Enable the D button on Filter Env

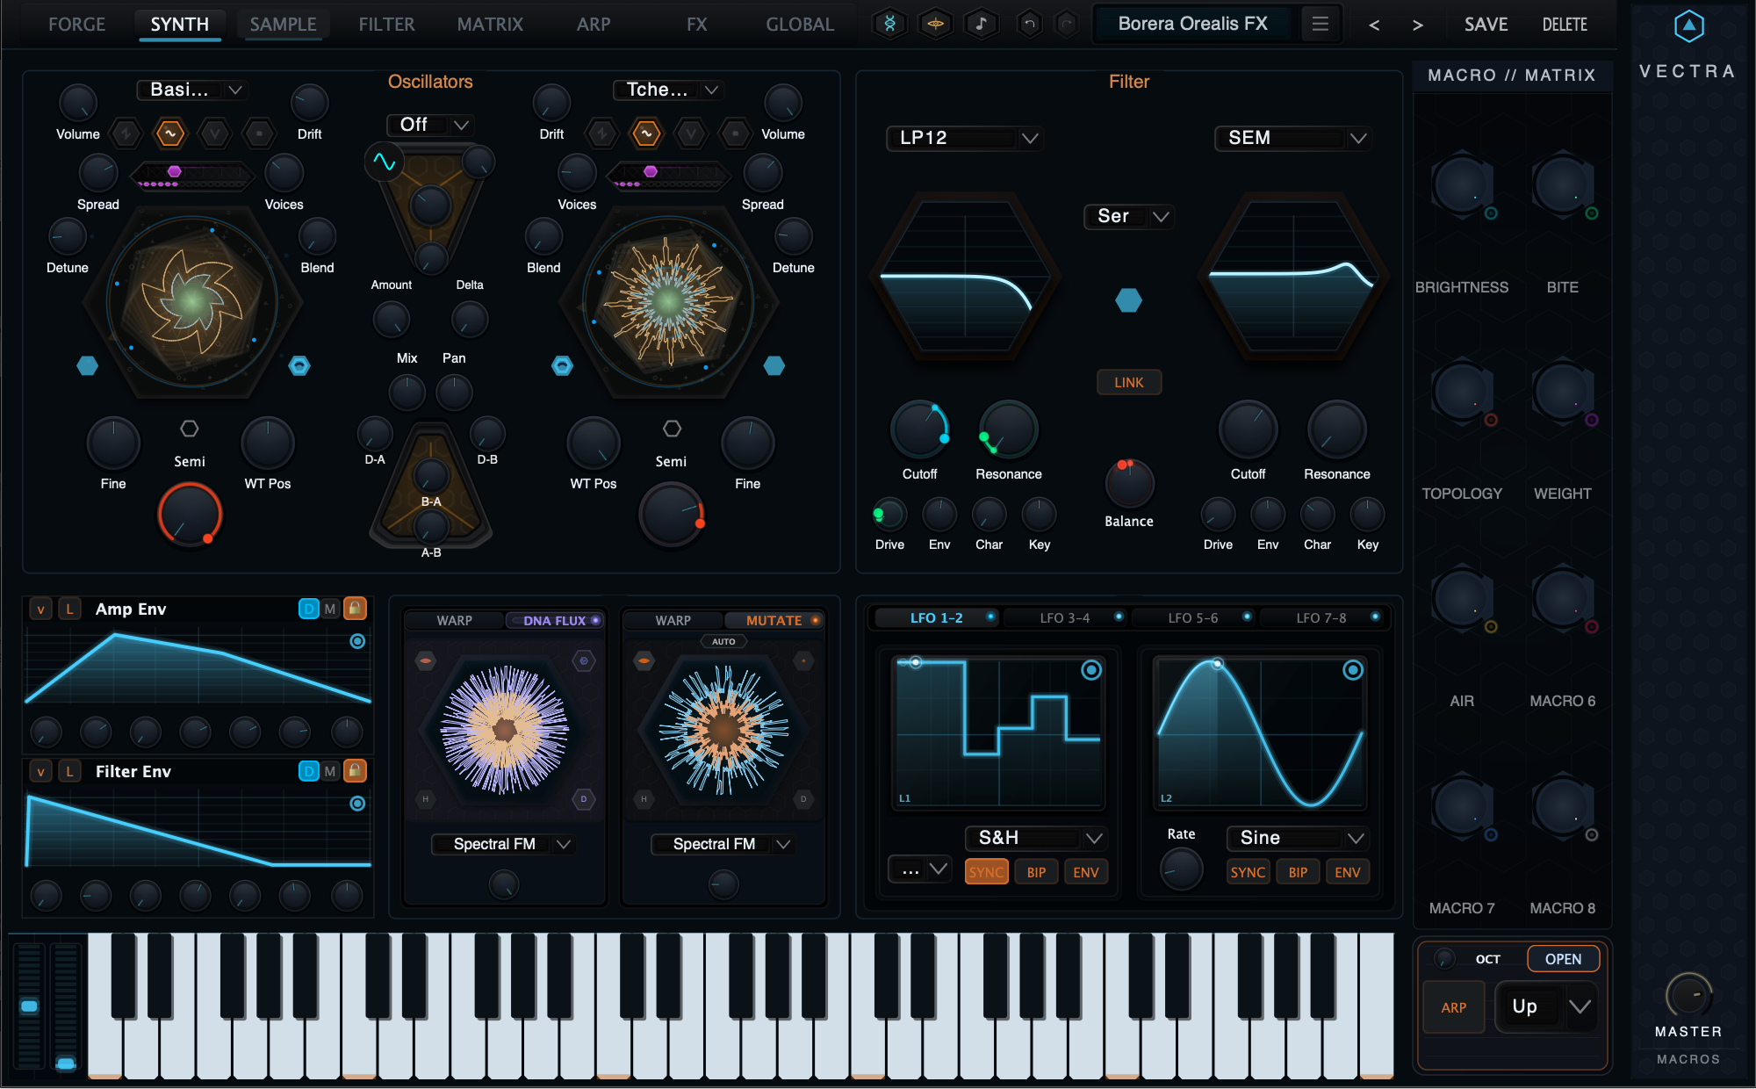coord(308,770)
